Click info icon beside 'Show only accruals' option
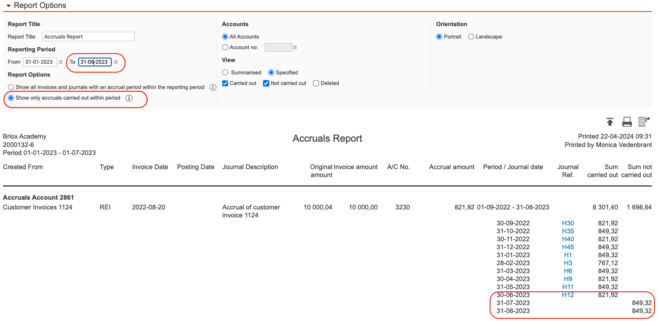 coord(129,98)
